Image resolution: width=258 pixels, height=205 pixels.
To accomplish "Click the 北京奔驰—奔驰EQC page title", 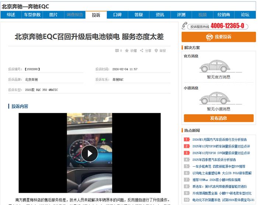I will tap(25, 6).
